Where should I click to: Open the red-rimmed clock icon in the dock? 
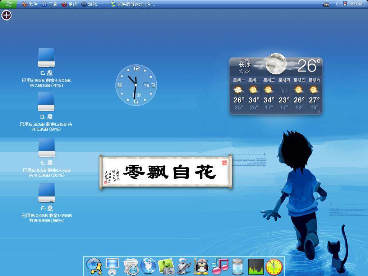point(274,267)
